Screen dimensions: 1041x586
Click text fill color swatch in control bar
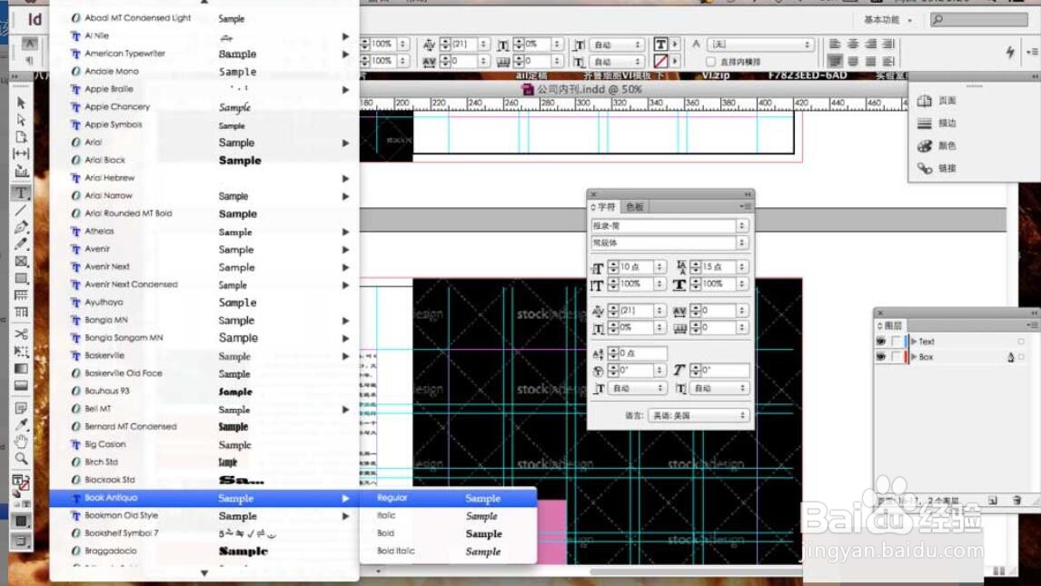coord(660,45)
